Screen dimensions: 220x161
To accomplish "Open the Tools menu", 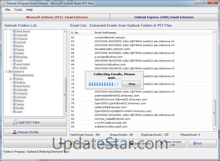I will (18, 10).
